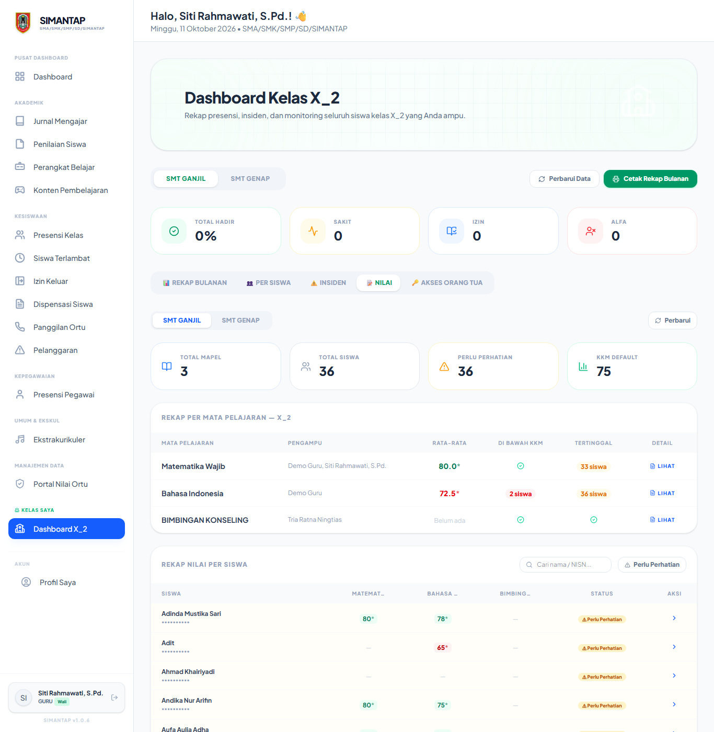Viewport: 714px width, 732px height.
Task: Click the Perangkat Belajar briefcase icon
Action: (20, 167)
